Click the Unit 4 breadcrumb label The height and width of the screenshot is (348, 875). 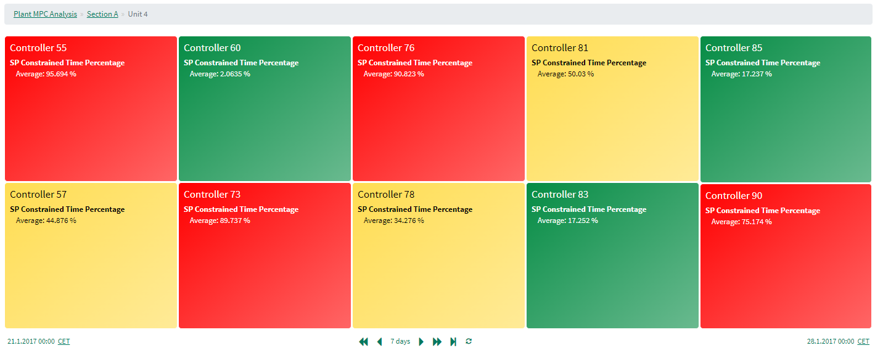pos(138,14)
